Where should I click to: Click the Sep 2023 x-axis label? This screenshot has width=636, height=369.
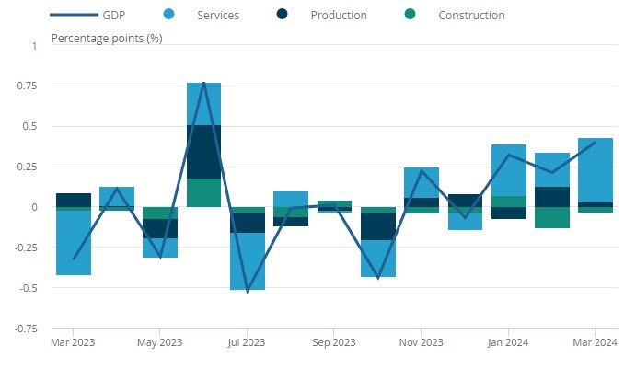coord(334,342)
